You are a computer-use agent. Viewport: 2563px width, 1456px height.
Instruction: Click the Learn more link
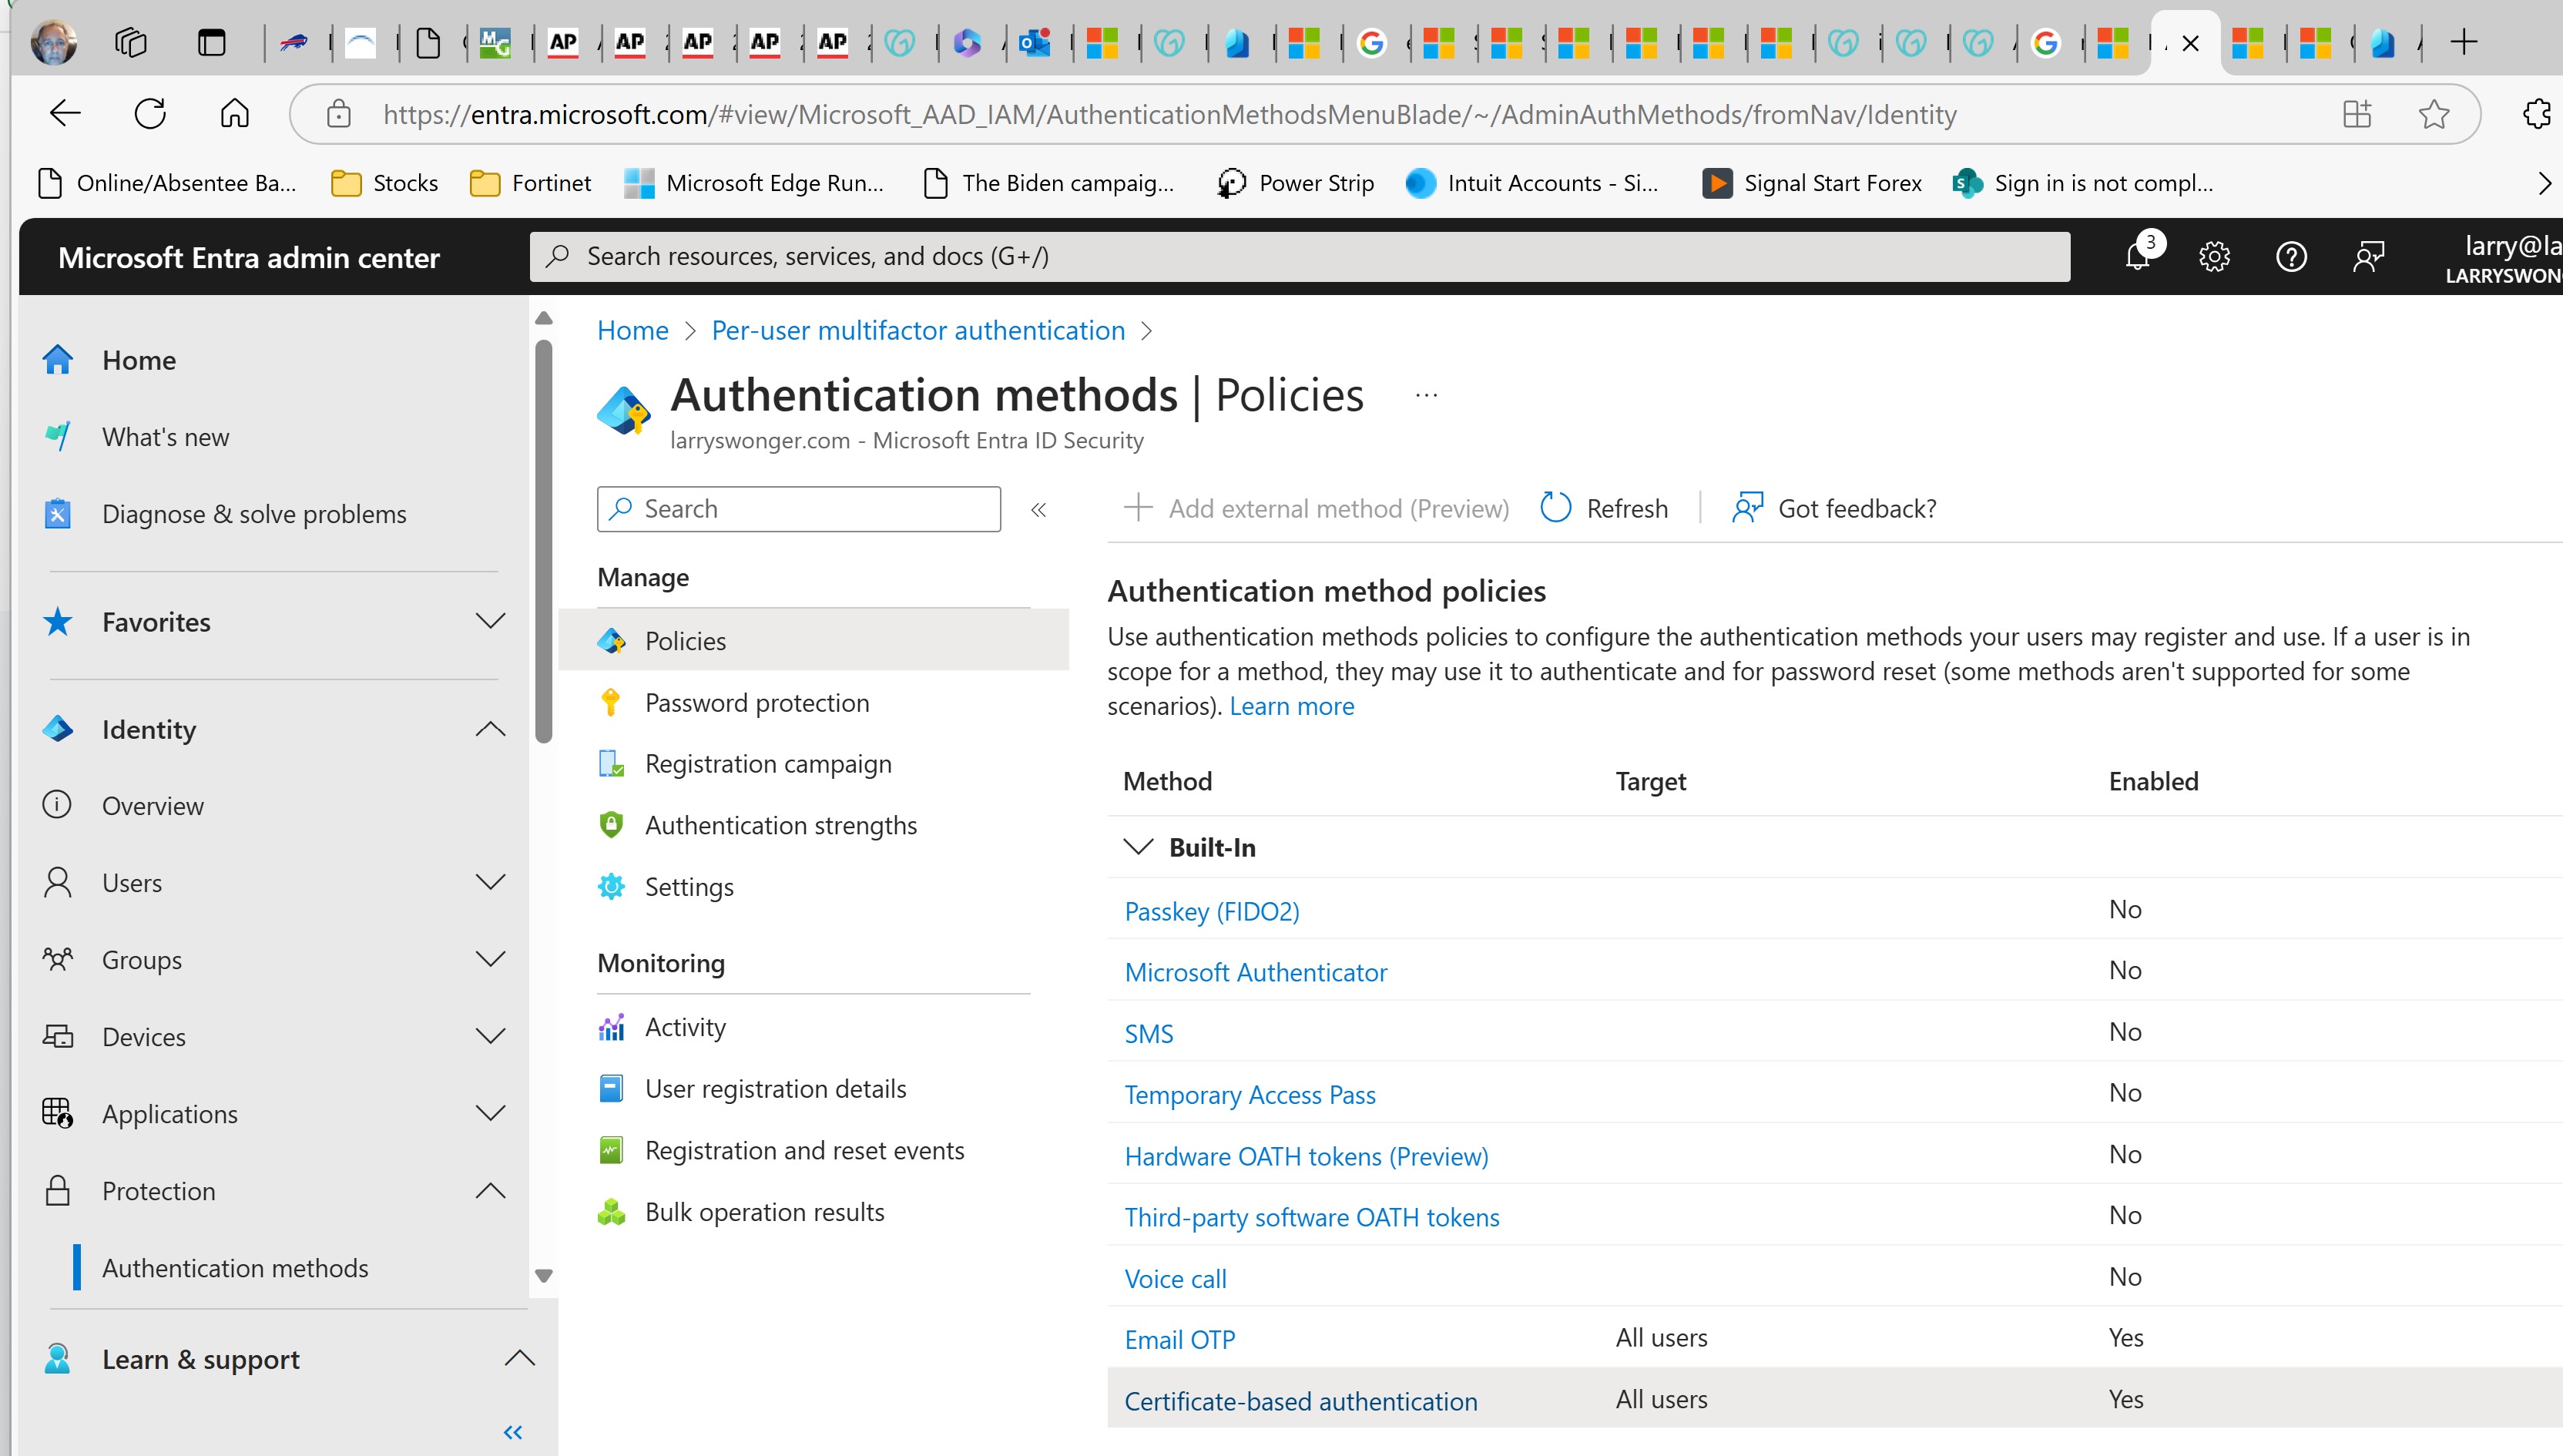(1291, 706)
